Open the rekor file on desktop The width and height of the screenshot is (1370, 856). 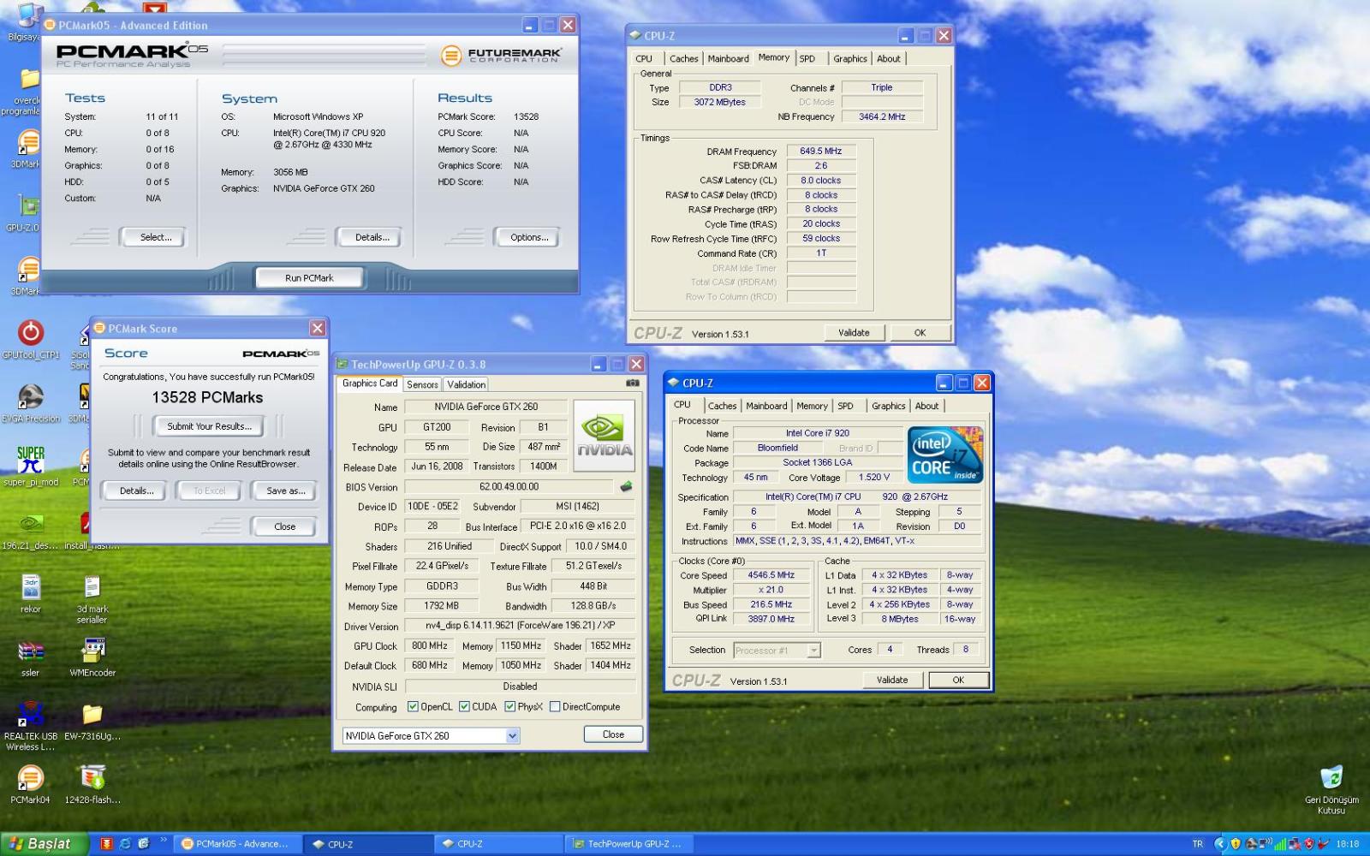(31, 593)
